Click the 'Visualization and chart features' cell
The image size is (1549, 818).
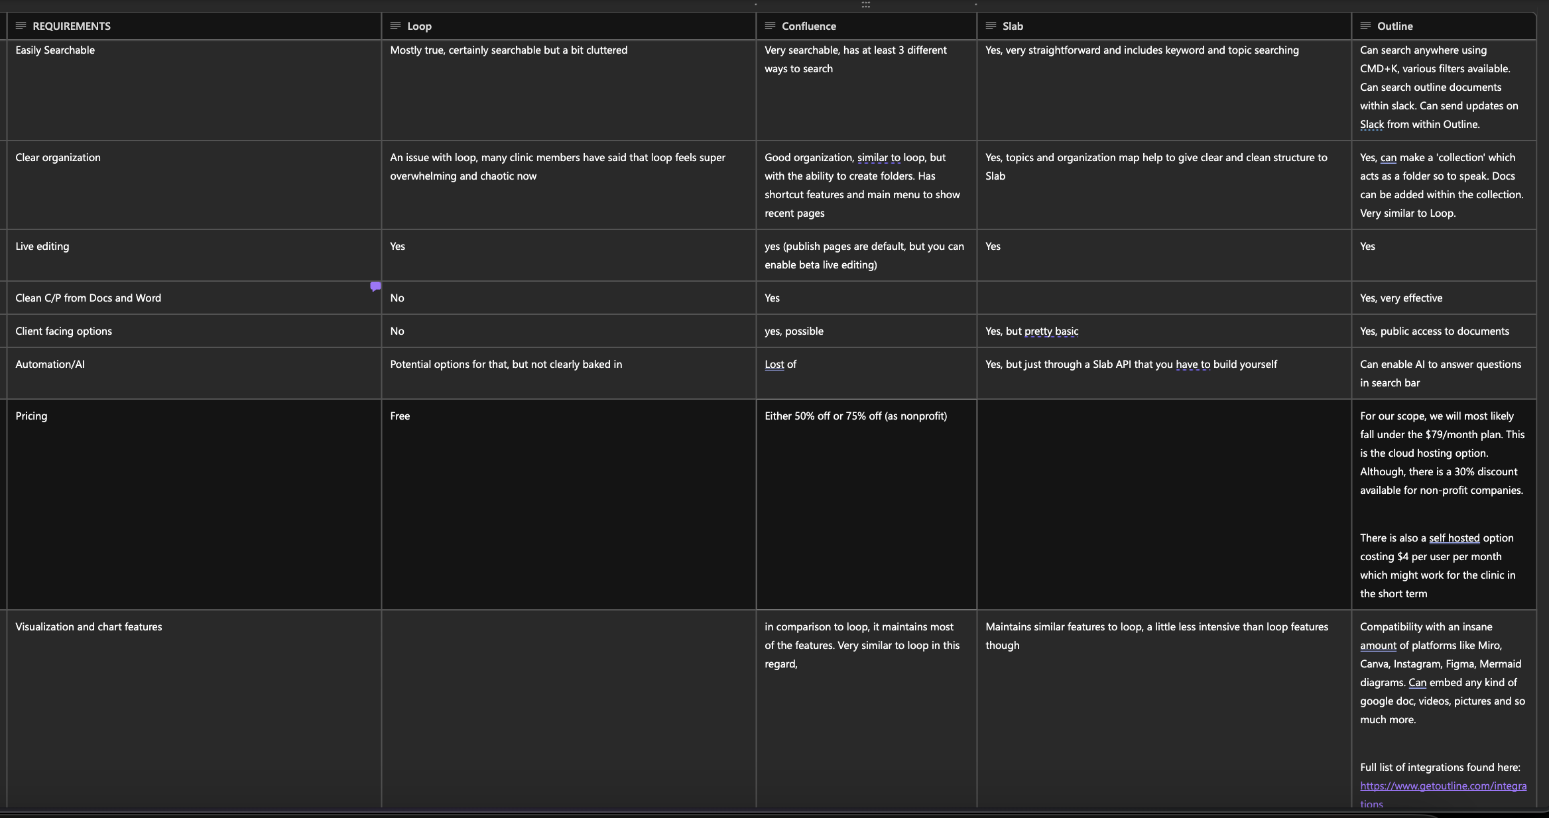[x=194, y=709]
